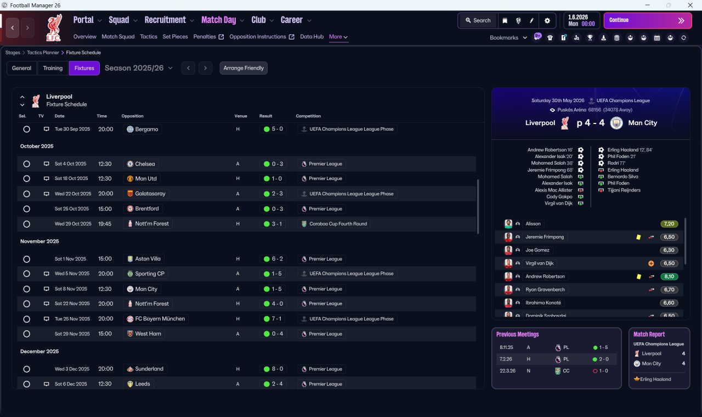Click the shirt bookmark shortcut icon
Screen dimensions: 702x417
(550, 38)
